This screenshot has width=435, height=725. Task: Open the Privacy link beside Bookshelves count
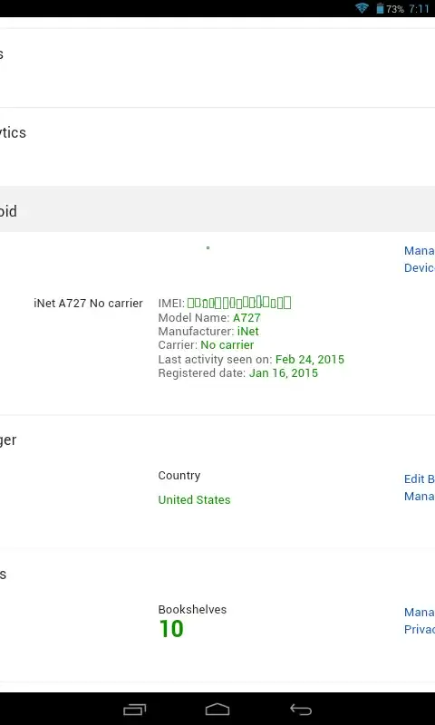tap(420, 629)
